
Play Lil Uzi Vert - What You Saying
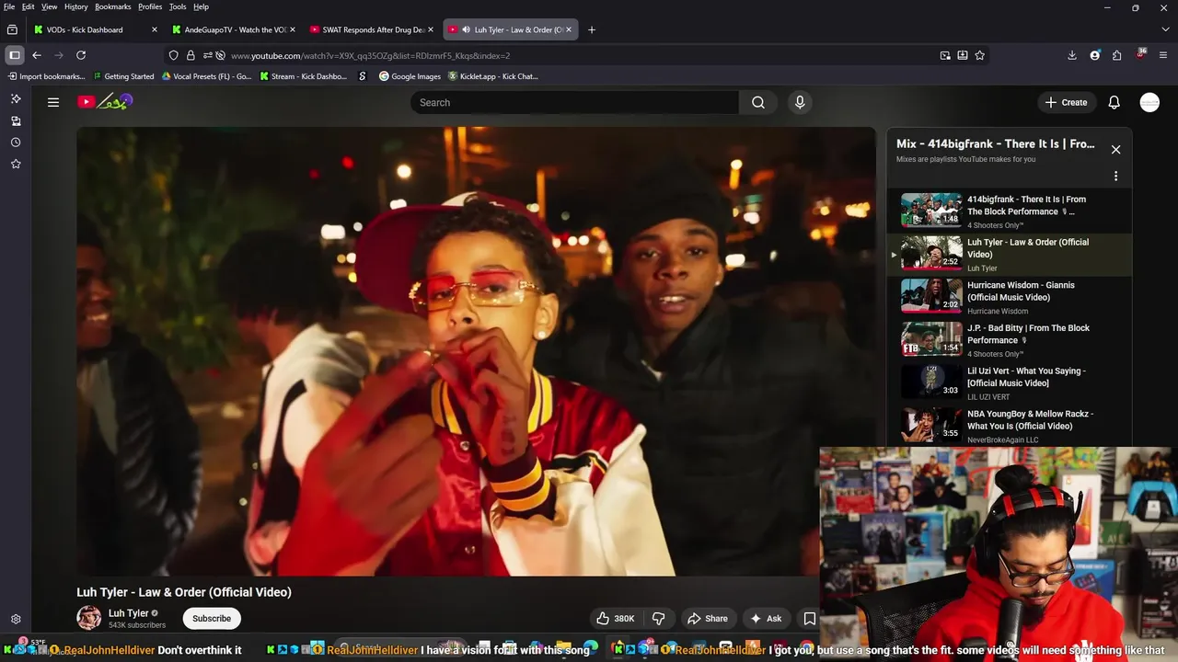[1010, 382]
